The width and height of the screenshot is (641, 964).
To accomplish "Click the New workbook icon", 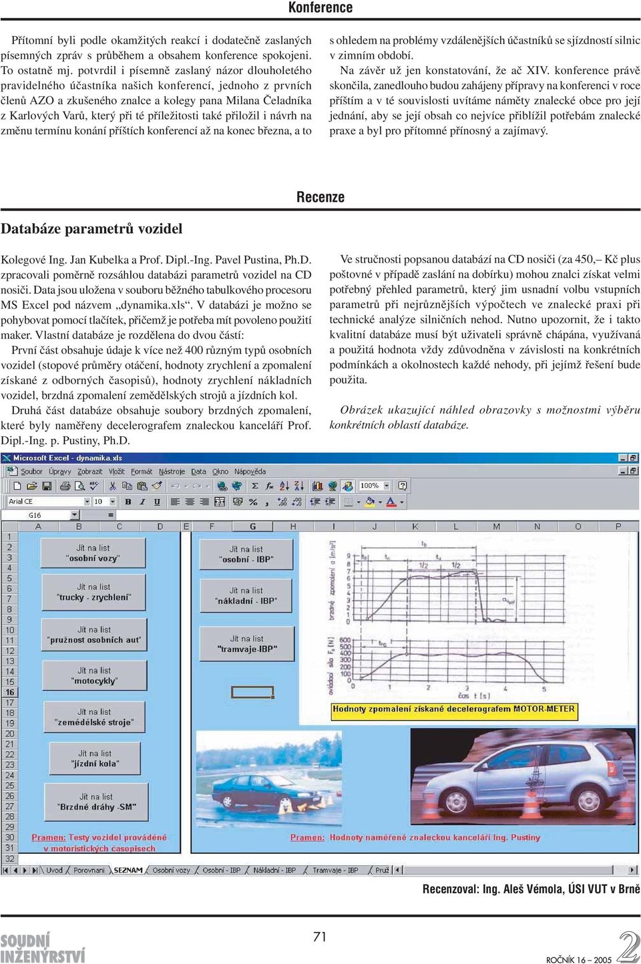I will [x=17, y=486].
